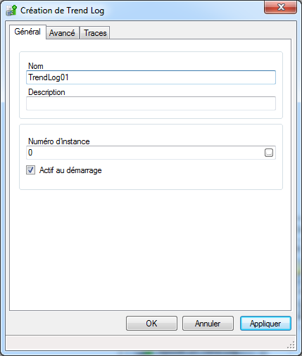Click the Description label

click(46, 92)
